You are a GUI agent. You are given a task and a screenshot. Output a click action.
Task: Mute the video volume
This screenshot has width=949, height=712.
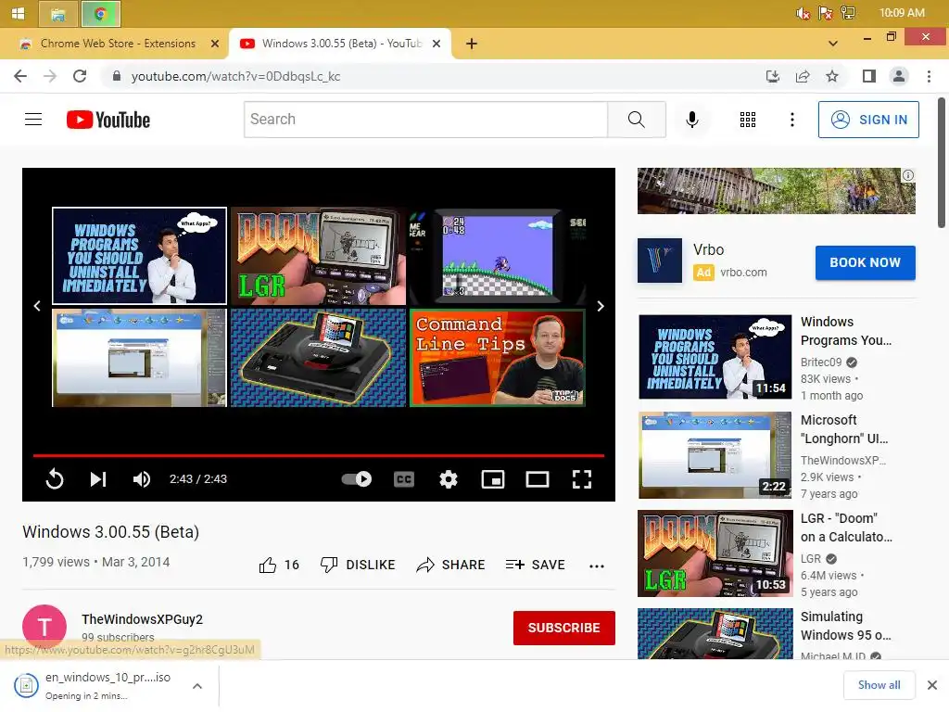[x=142, y=479]
